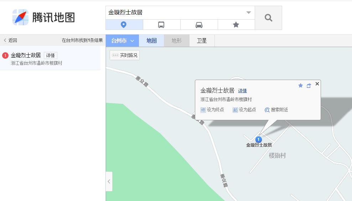
Task: Click the share arrow icon in popup
Action: (x=309, y=85)
